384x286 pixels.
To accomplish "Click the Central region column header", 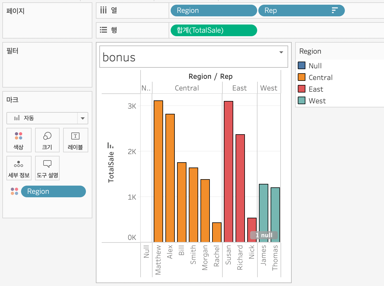I will pos(187,88).
